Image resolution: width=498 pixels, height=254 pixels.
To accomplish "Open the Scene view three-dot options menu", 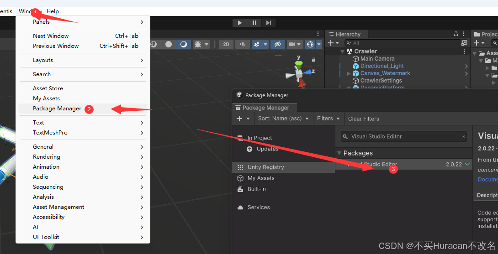I will point(318,34).
